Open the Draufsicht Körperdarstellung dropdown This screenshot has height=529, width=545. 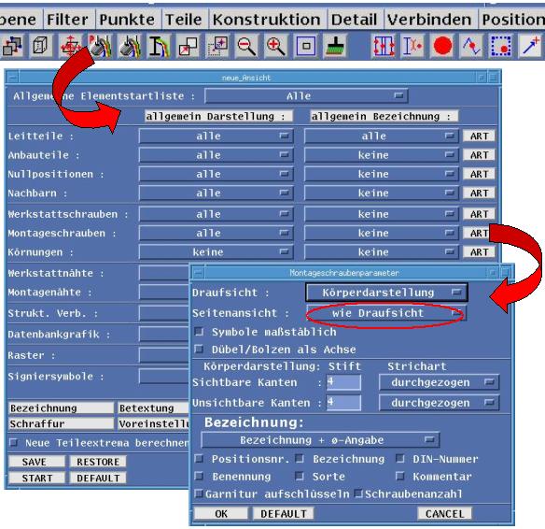(x=386, y=293)
